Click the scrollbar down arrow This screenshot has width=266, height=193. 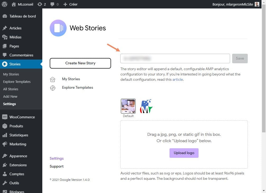coord(264,191)
